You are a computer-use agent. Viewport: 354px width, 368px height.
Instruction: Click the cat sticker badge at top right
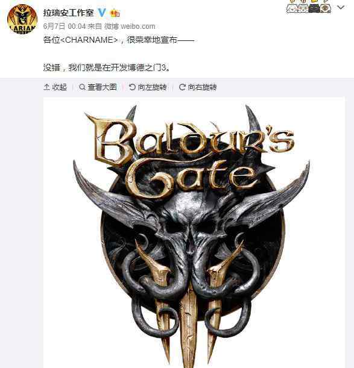point(309,7)
